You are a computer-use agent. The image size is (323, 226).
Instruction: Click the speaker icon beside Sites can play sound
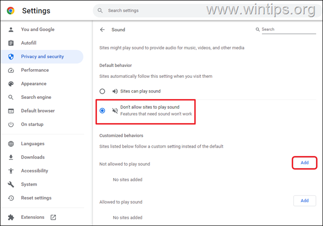click(115, 91)
